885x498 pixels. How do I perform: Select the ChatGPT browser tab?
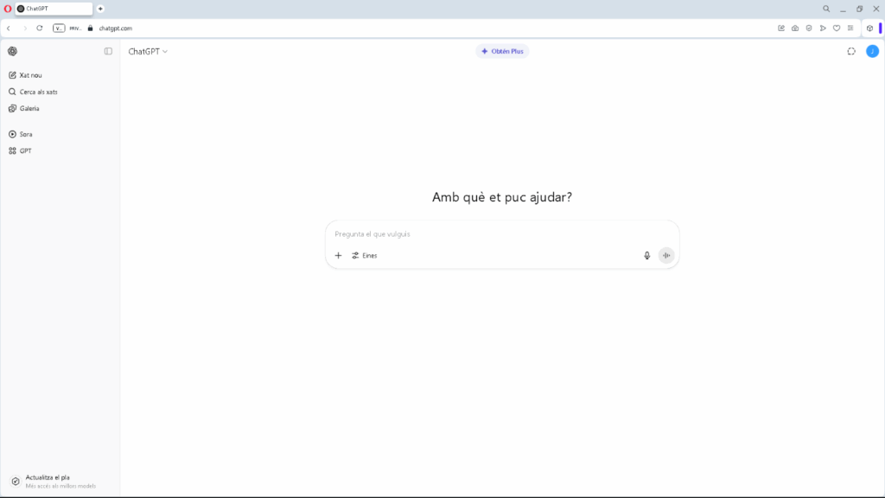(54, 9)
